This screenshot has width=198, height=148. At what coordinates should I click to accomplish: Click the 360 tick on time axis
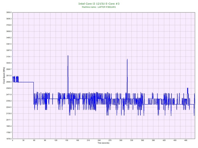(142, 140)
